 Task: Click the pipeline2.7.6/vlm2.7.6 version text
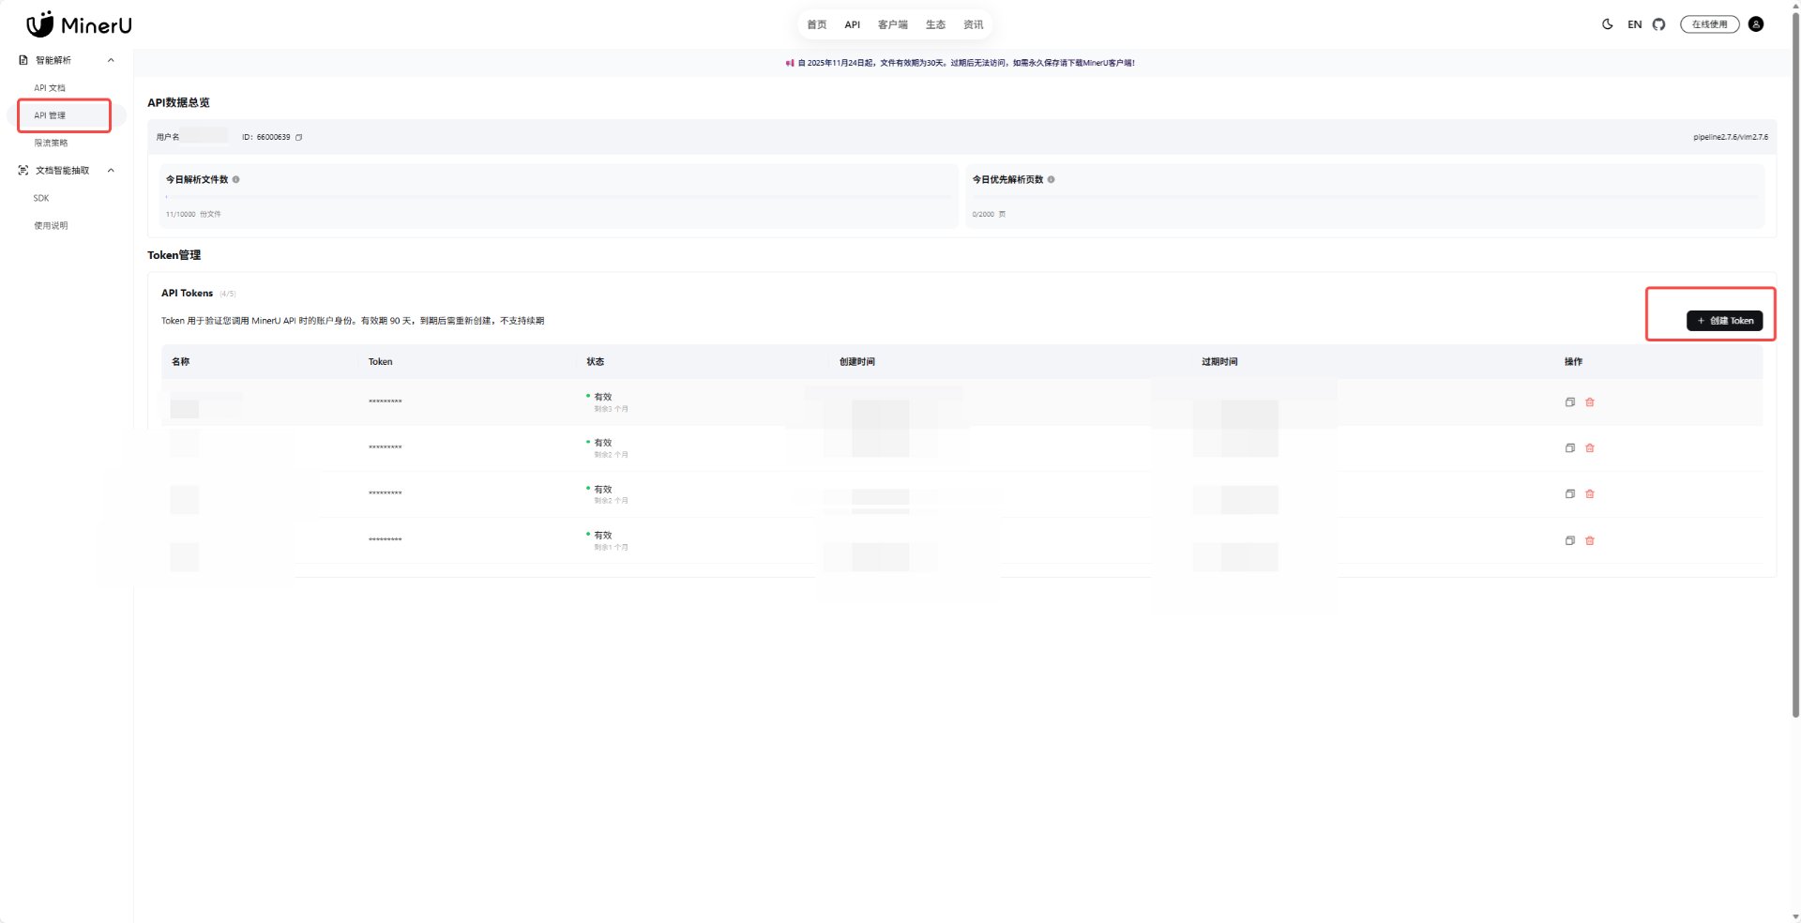click(x=1731, y=137)
